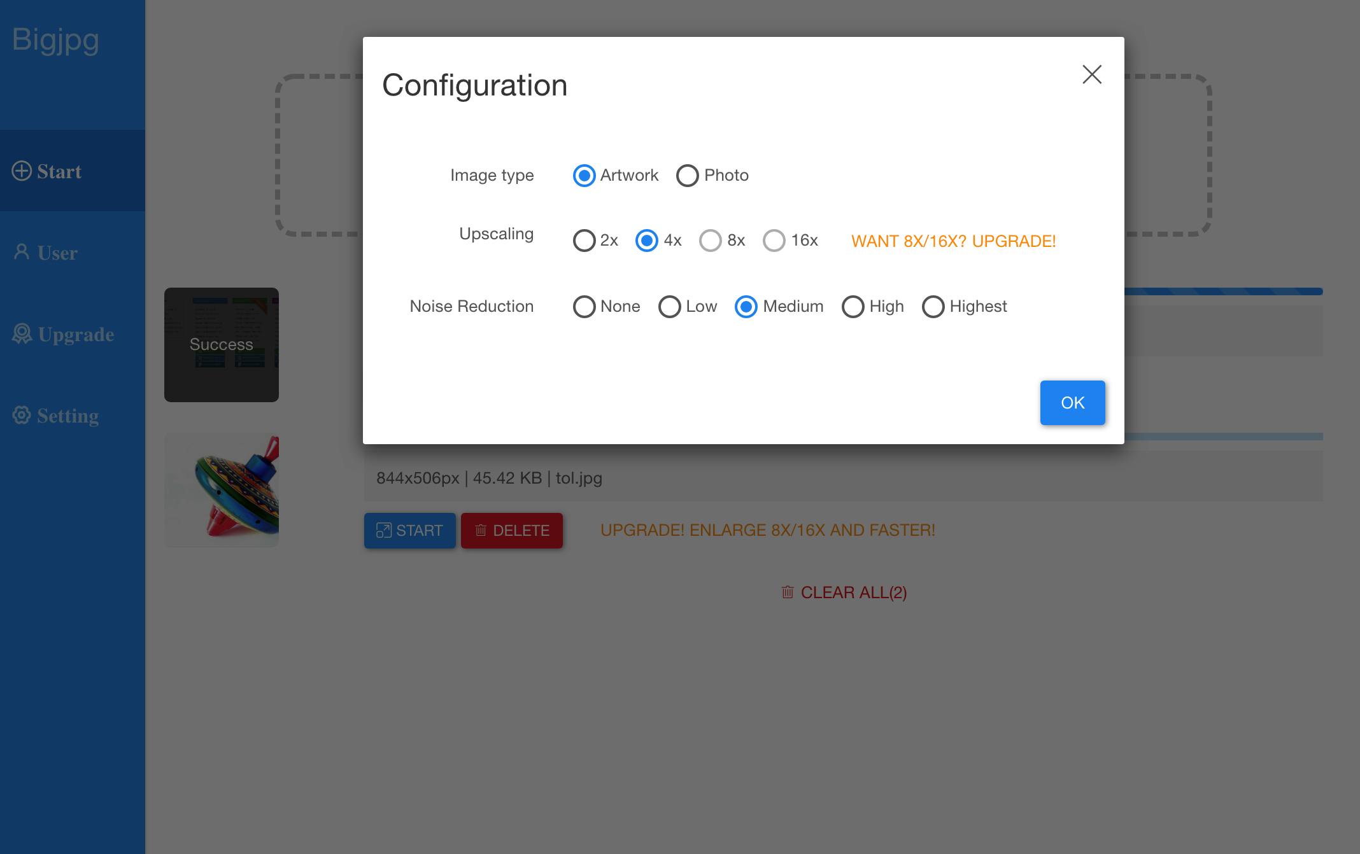Open the Setting menu item

point(67,416)
